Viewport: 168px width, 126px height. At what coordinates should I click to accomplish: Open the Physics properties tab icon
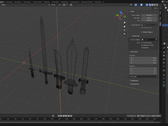164,78
